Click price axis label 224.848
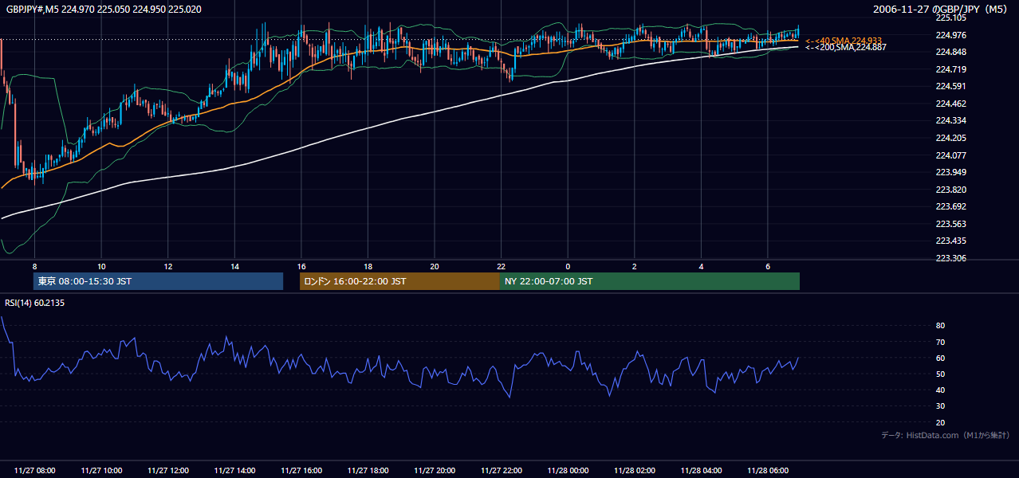1019x478 pixels. click(950, 52)
